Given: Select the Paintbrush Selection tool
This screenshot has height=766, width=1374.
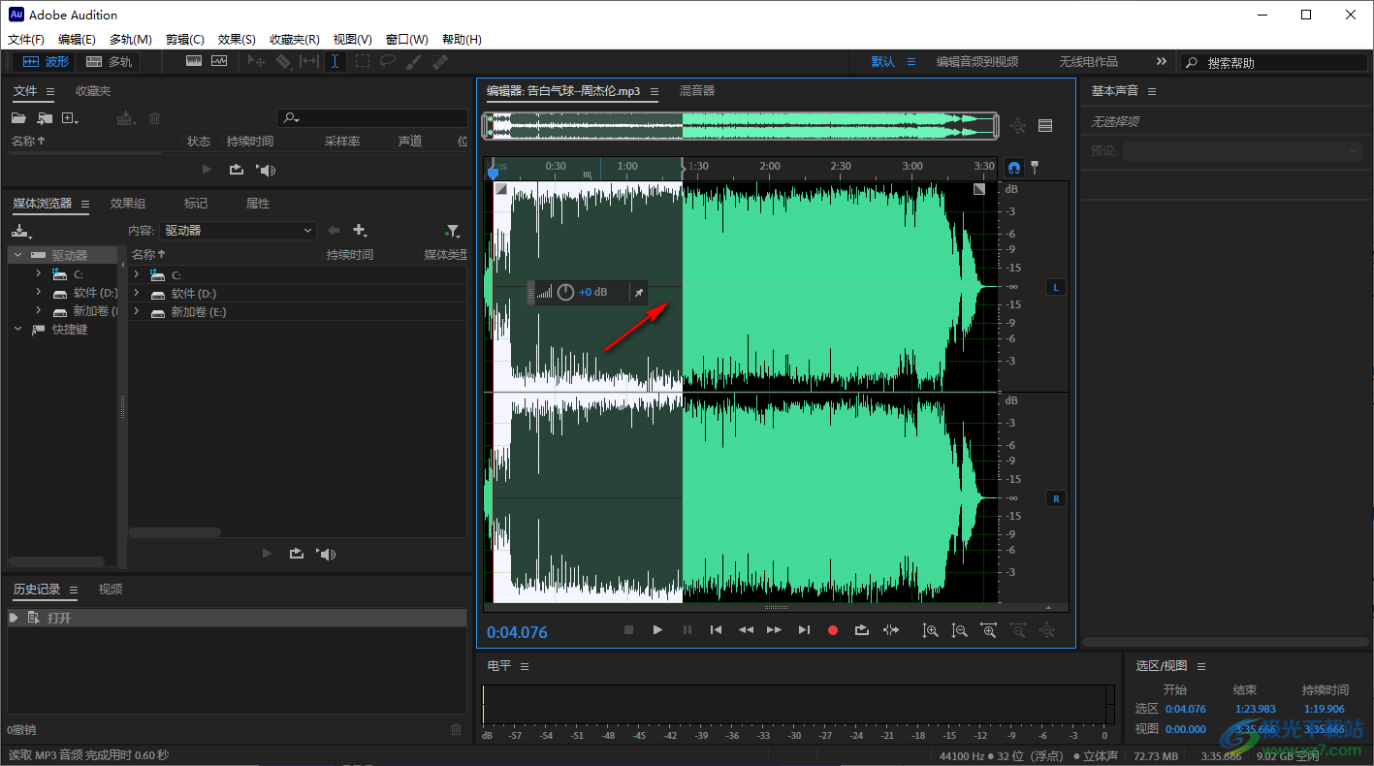Looking at the screenshot, I should (x=414, y=61).
